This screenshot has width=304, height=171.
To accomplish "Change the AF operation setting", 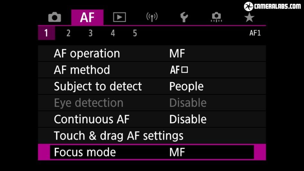I will (x=152, y=53).
